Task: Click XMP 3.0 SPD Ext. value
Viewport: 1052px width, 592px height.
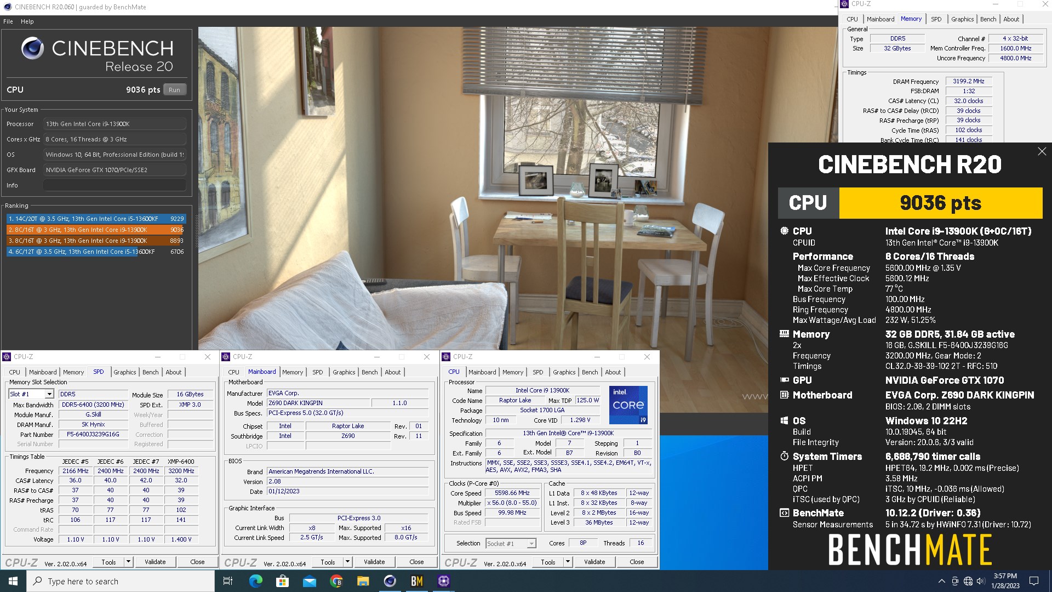Action: (x=190, y=405)
